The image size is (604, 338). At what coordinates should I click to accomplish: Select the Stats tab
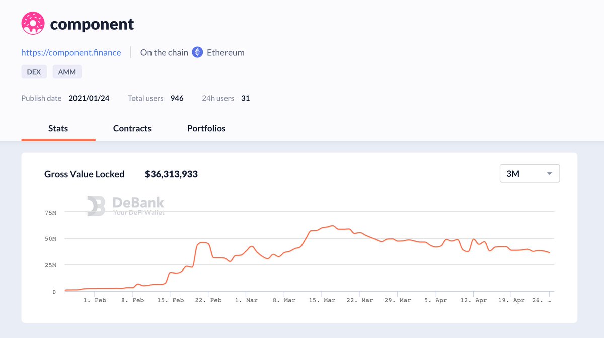pyautogui.click(x=58, y=128)
